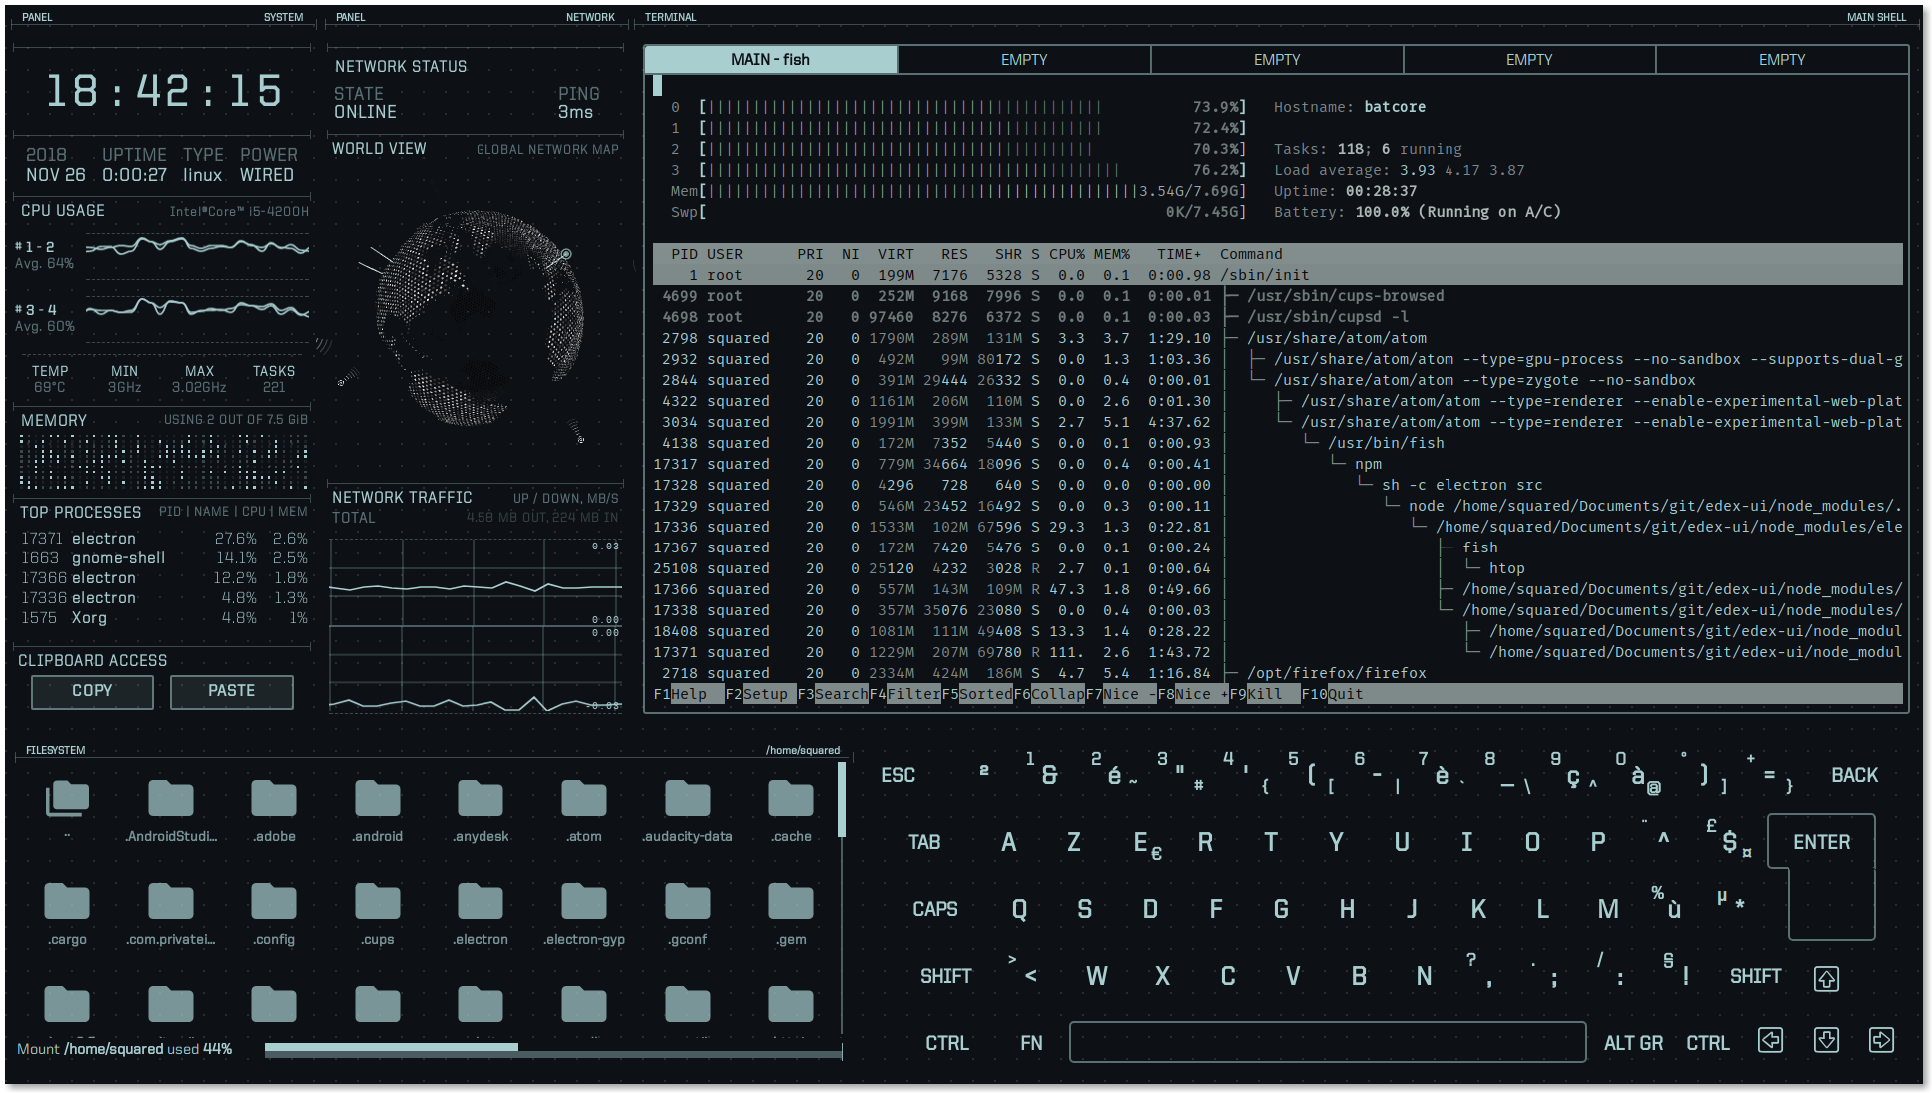Tap the ESC key on virtual keyboard
This screenshot has width=1932, height=1093.
tap(898, 775)
